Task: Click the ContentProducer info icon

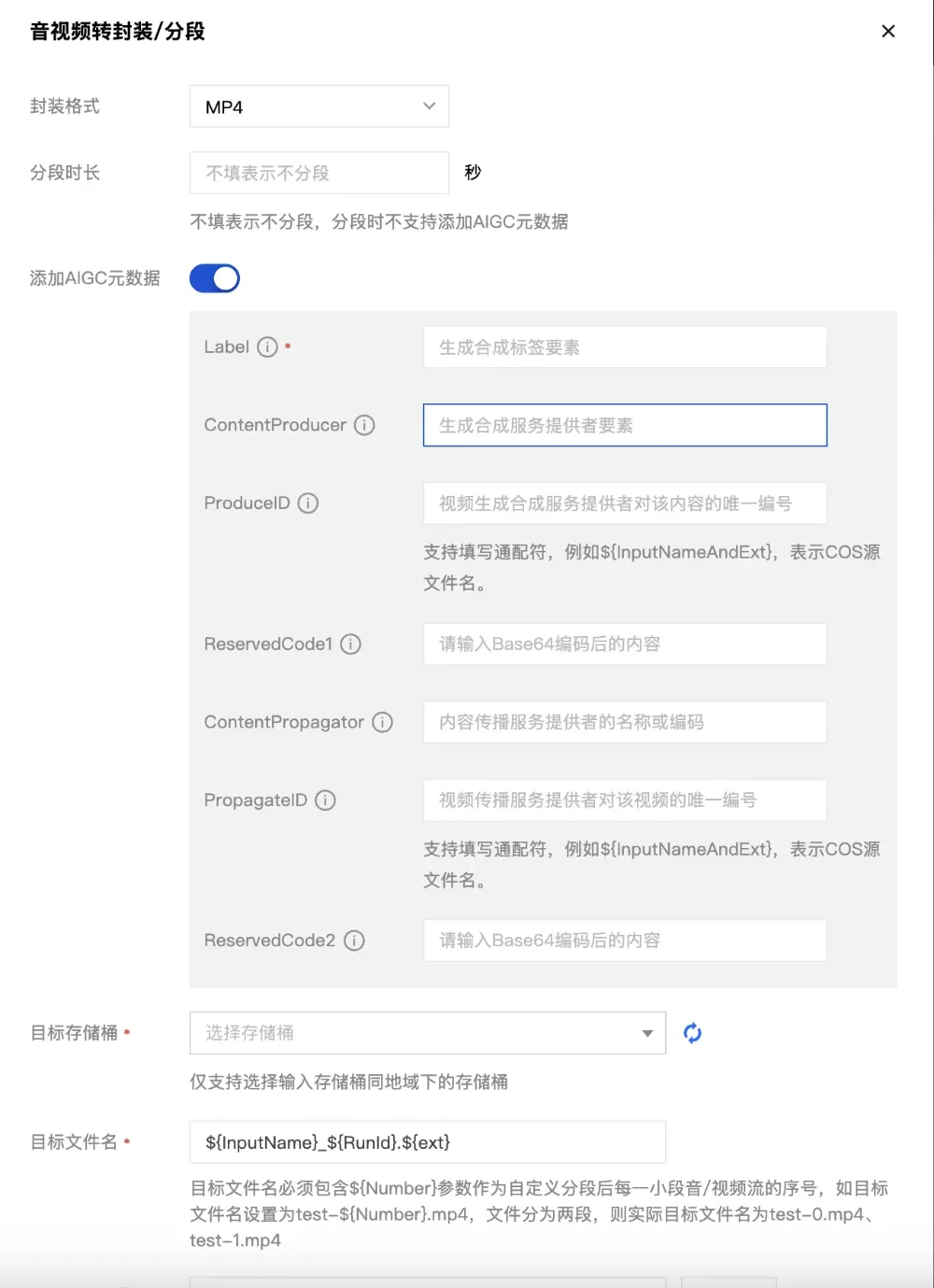Action: (364, 425)
